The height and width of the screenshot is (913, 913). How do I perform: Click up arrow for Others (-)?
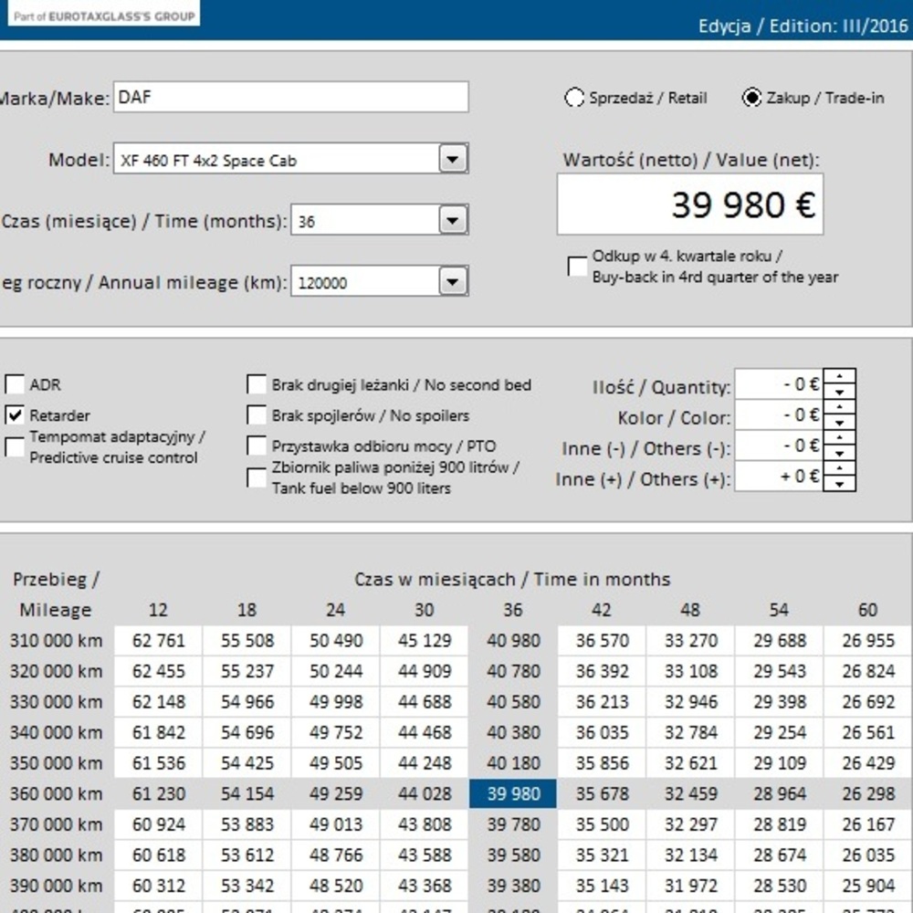(x=840, y=438)
